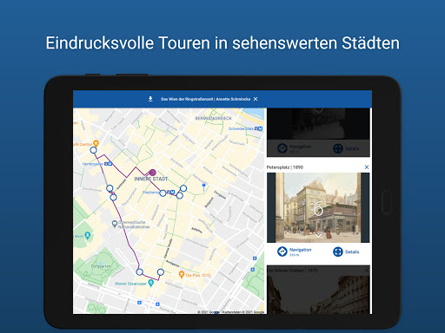Select the tour stop circle near Stephansplatz
Screen dimensions: 445x333
click(163, 193)
